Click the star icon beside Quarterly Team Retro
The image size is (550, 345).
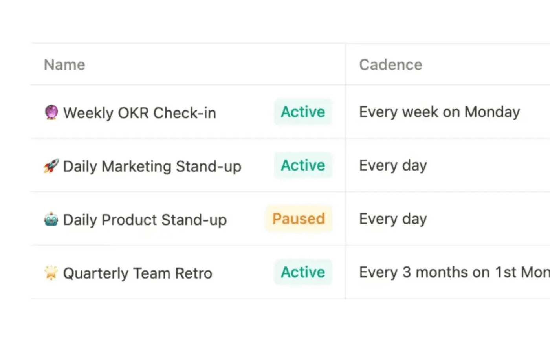pos(51,273)
